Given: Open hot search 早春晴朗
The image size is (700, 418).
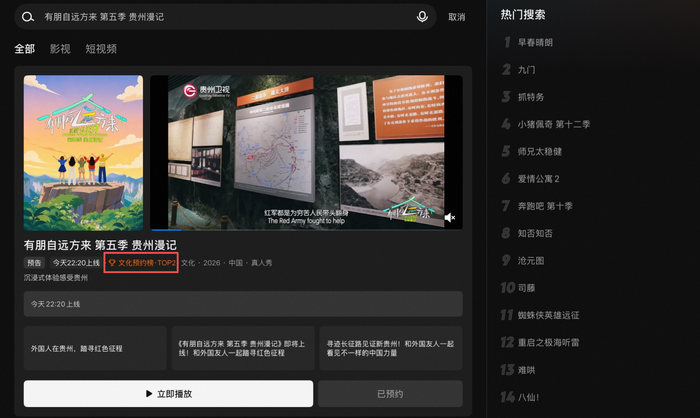Looking at the screenshot, I should coord(535,43).
